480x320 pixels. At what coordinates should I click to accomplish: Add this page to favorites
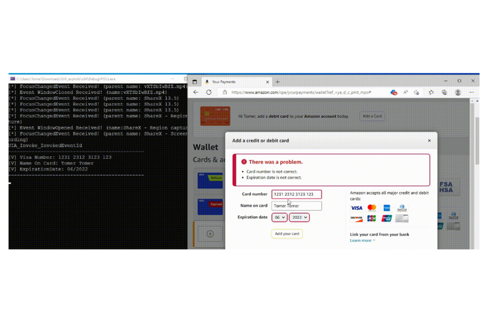pyautogui.click(x=417, y=92)
